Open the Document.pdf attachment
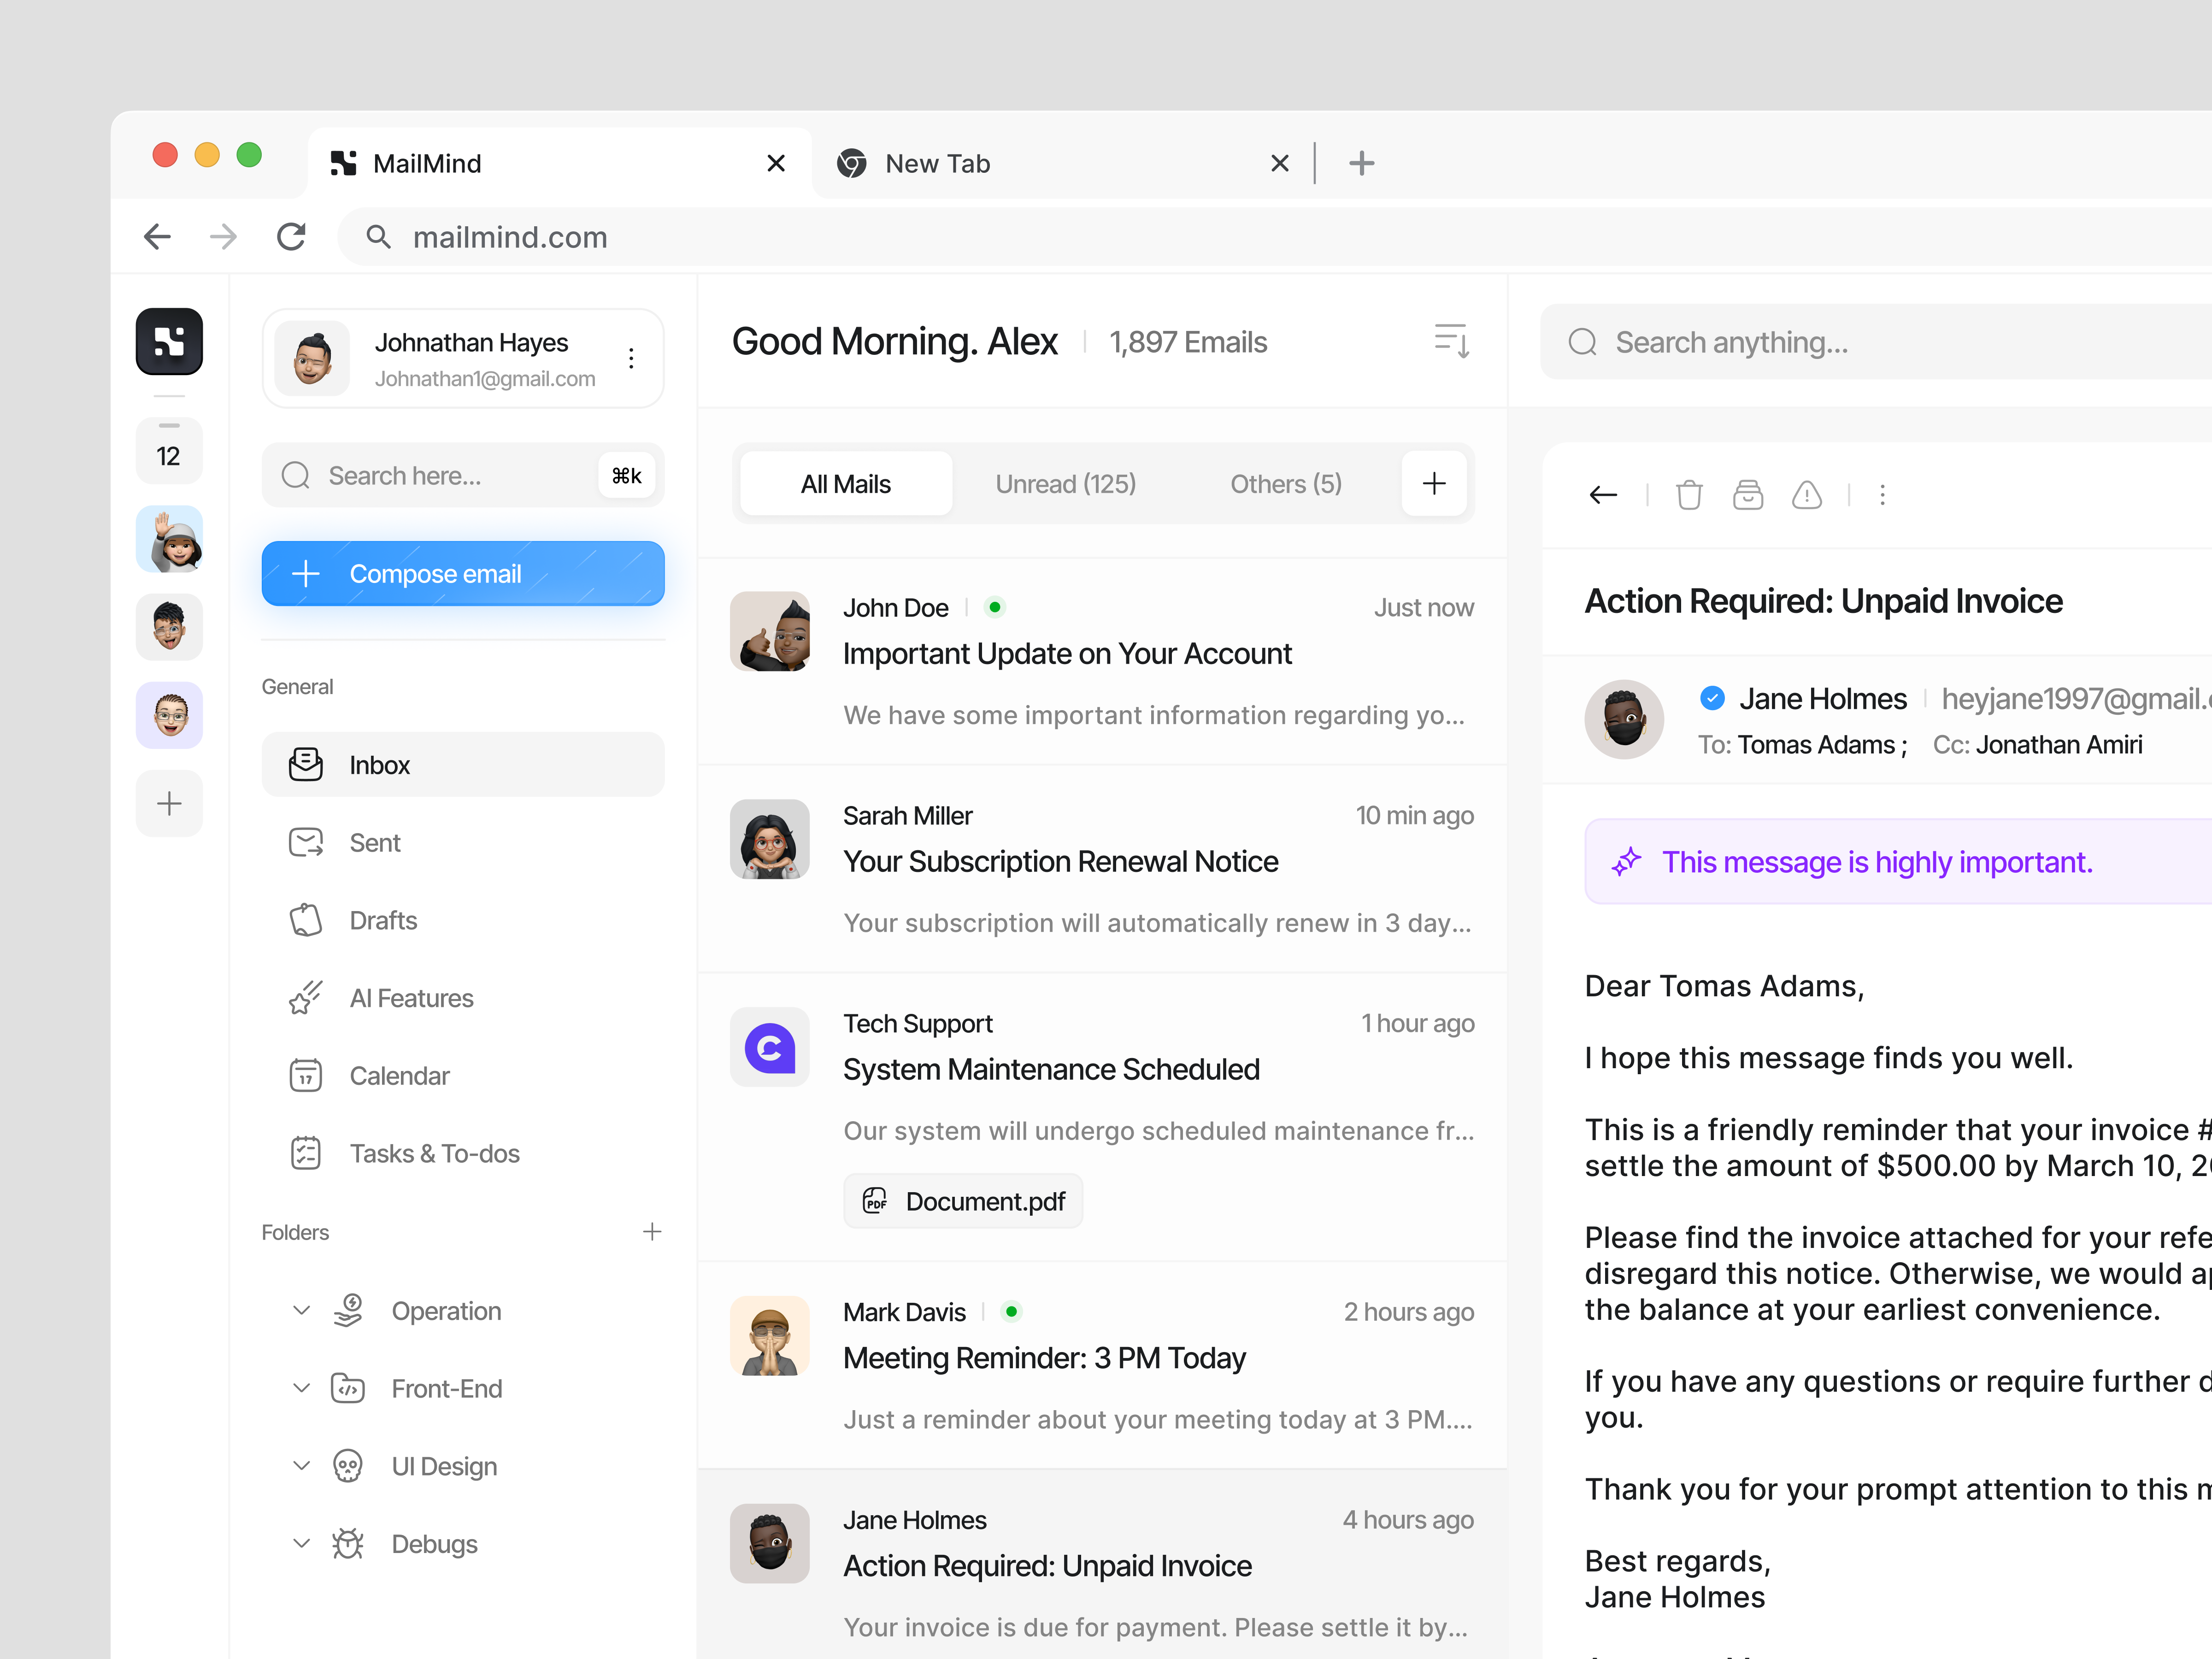This screenshot has width=2212, height=1659. tap(962, 1201)
